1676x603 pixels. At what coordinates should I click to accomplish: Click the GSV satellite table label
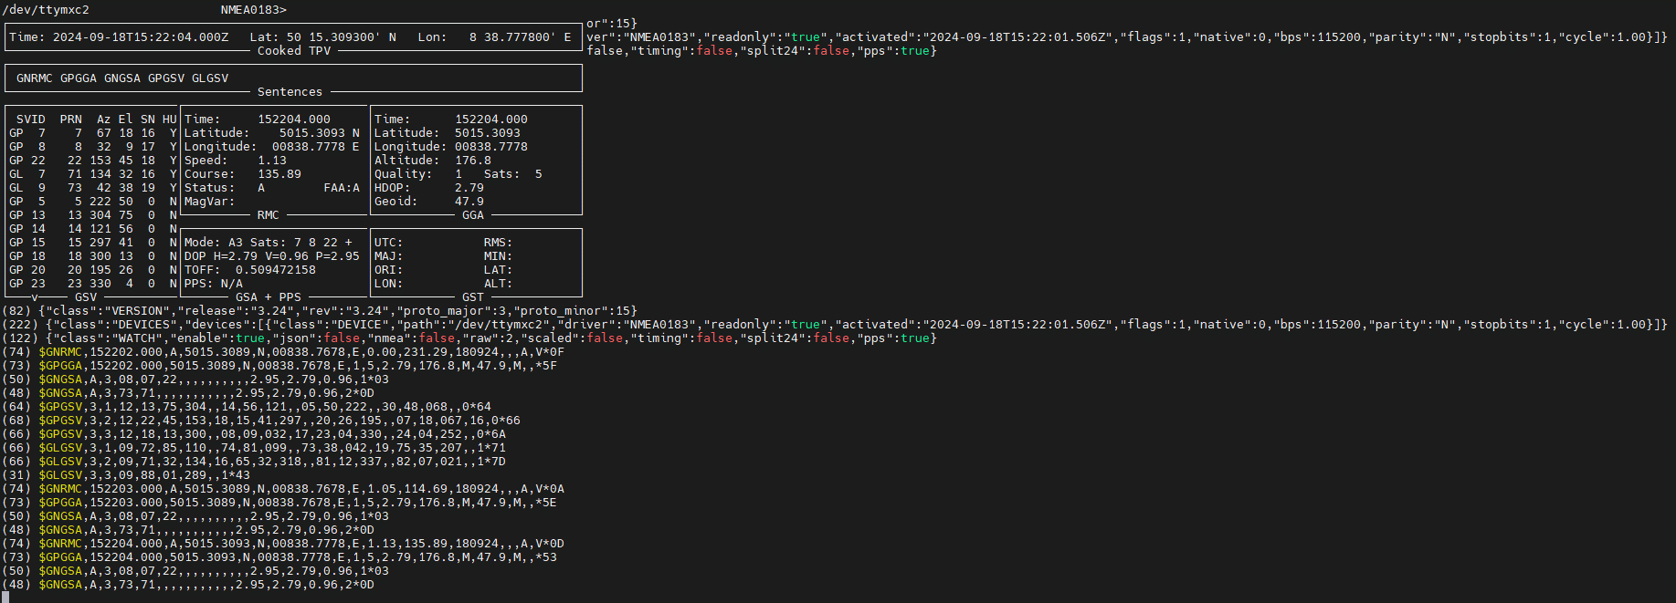click(x=86, y=297)
